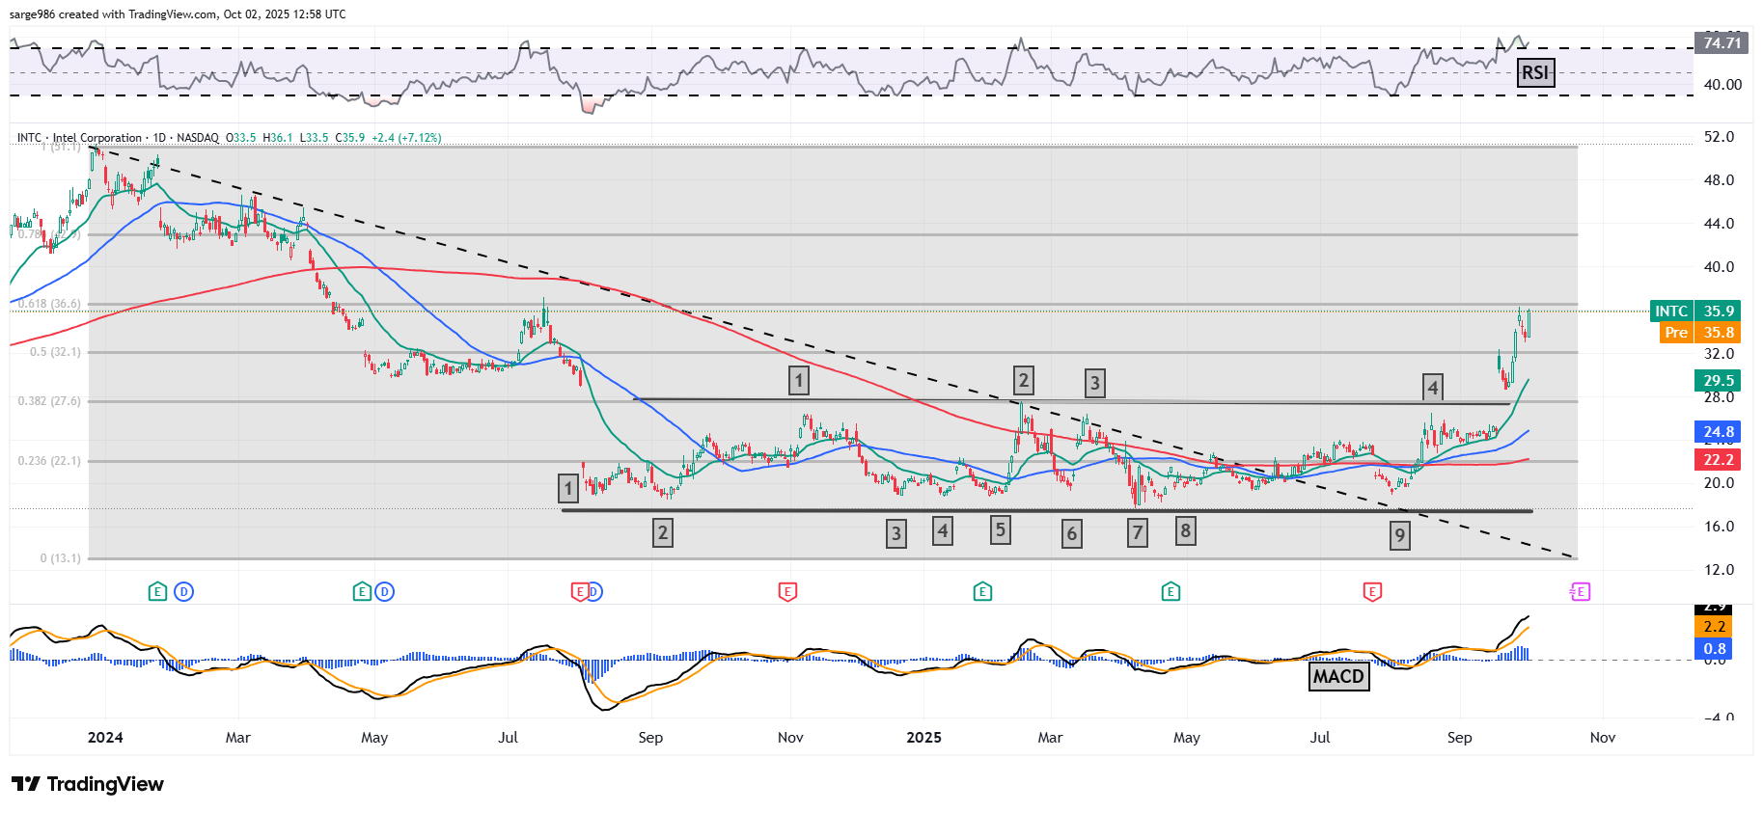This screenshot has width=1763, height=813.
Task: Click the green earnings E icon under late April 2025
Action: [1171, 591]
